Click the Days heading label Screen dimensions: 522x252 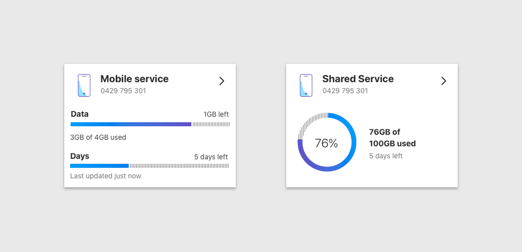click(x=80, y=156)
